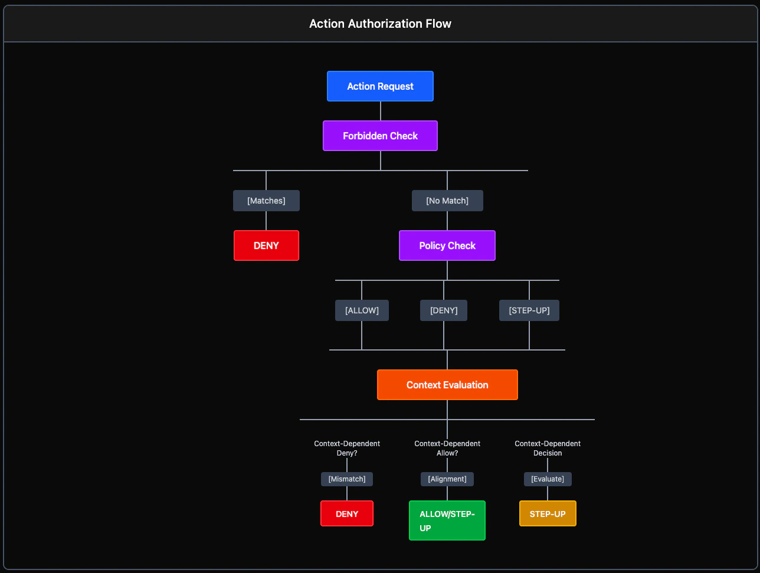
Task: Select the Context Evaluation node
Action: [x=447, y=384]
